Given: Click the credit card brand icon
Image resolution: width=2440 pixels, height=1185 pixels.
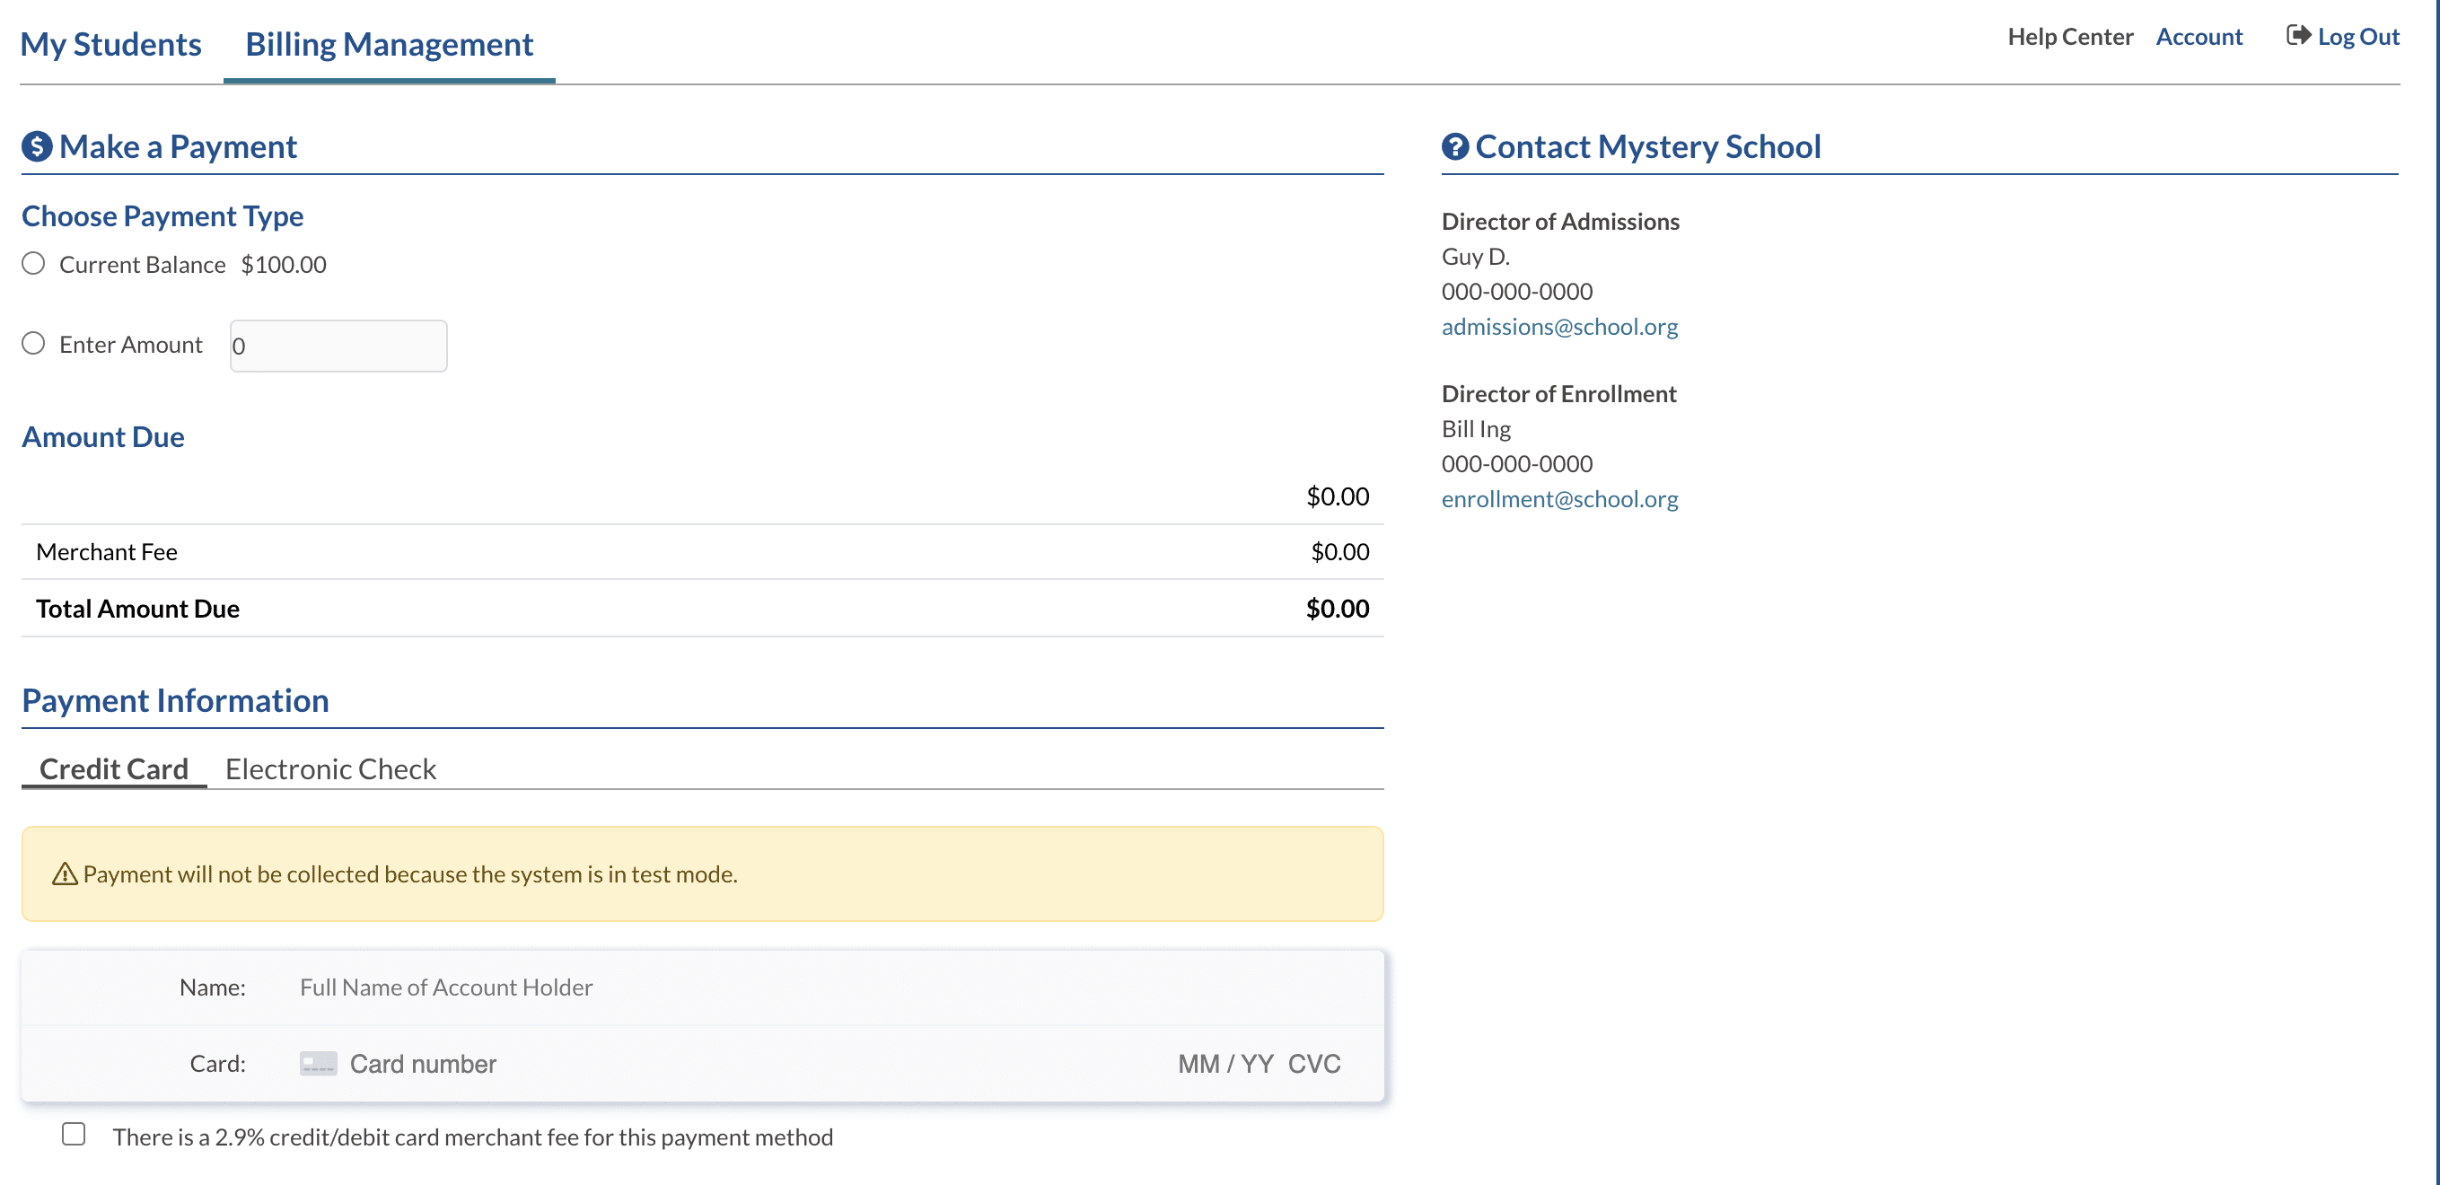Looking at the screenshot, I should click(319, 1063).
